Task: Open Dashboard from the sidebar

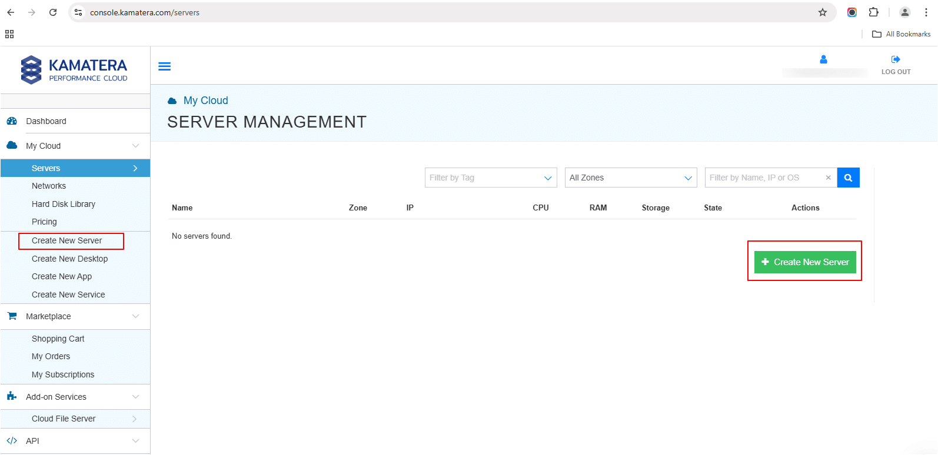Action: [x=46, y=121]
